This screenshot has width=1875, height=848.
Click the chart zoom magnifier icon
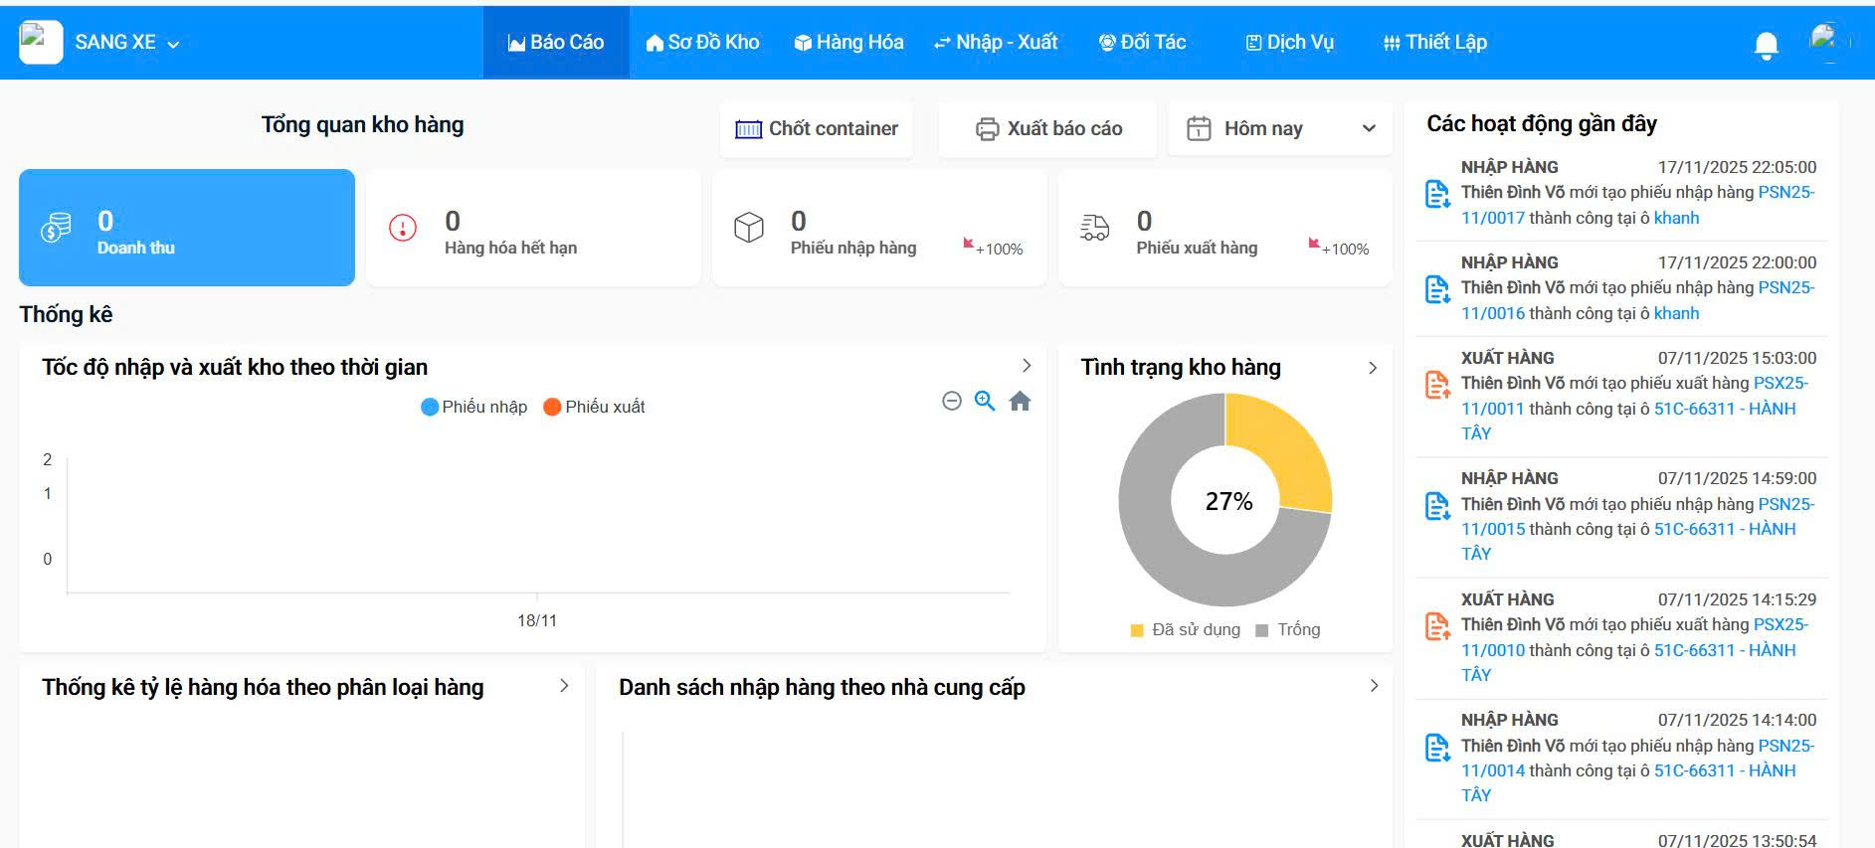click(985, 401)
